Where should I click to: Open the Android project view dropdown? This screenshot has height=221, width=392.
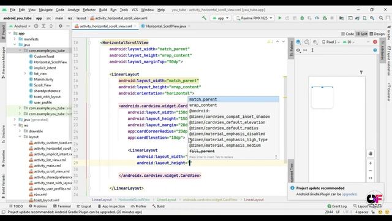[x=20, y=26]
